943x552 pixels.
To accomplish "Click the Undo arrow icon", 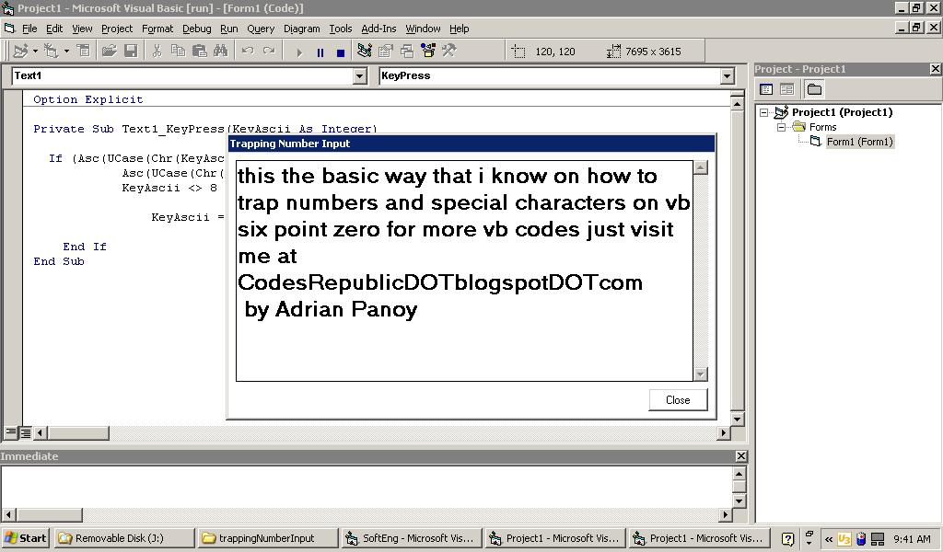I will (247, 51).
